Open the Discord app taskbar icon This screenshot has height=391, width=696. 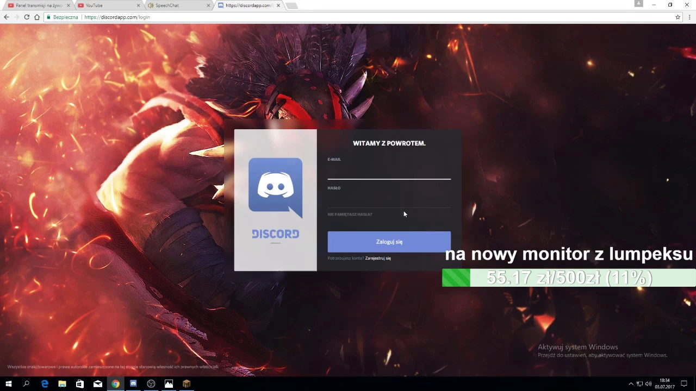133,384
